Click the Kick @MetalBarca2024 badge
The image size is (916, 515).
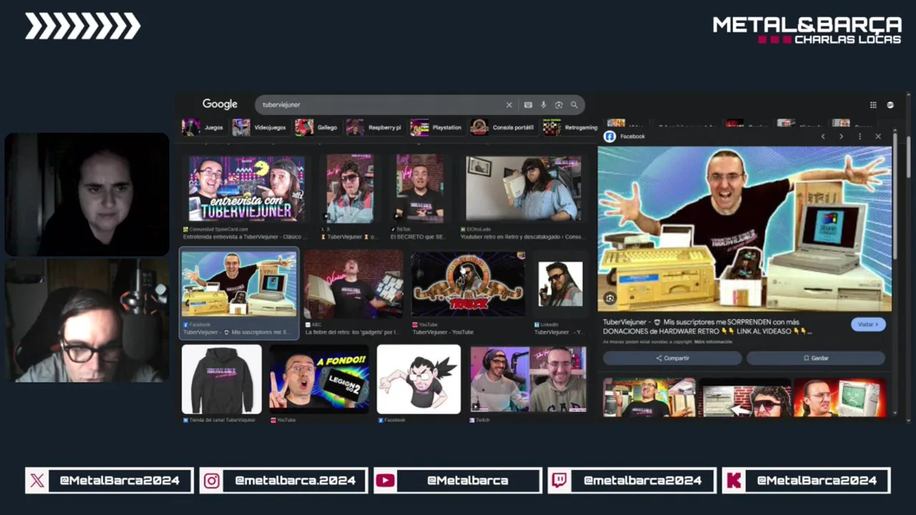tap(806, 481)
